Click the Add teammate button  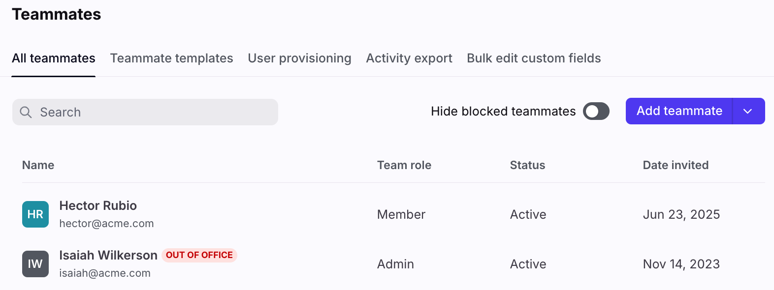(679, 111)
